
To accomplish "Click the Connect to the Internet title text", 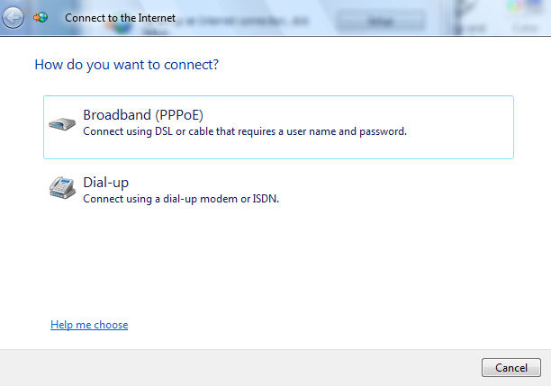I will [120, 18].
